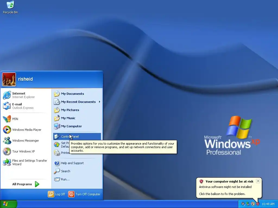This screenshot has height=208, width=278.
Task: Expand All Programs green arrow
Action: point(37,184)
